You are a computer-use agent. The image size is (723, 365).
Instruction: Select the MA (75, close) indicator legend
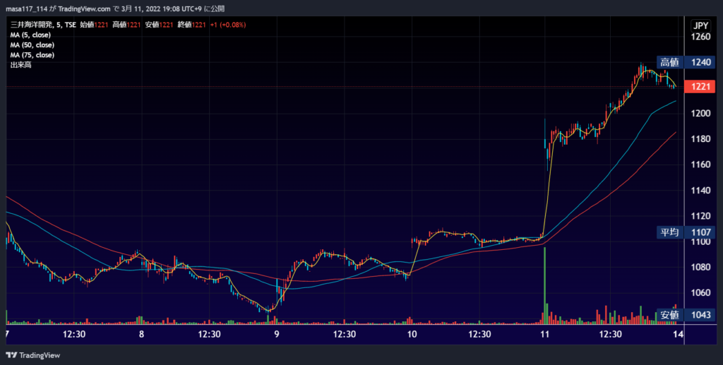coord(32,55)
